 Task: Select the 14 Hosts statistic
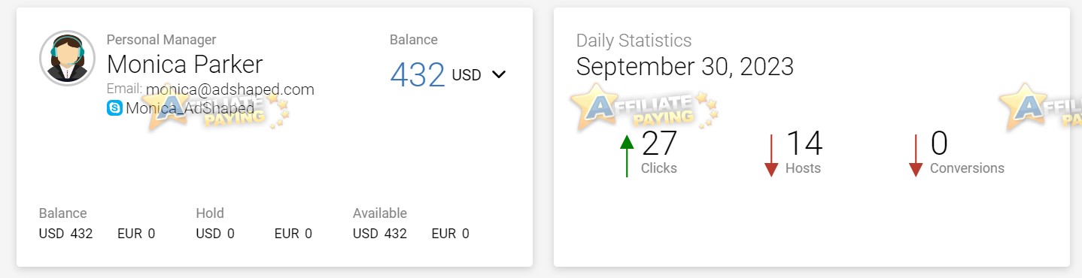[804, 151]
